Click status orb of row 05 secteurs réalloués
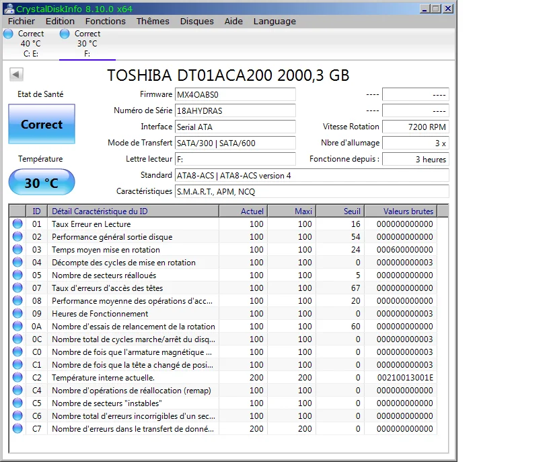Image resolution: width=551 pixels, height=462 pixels. [x=17, y=275]
